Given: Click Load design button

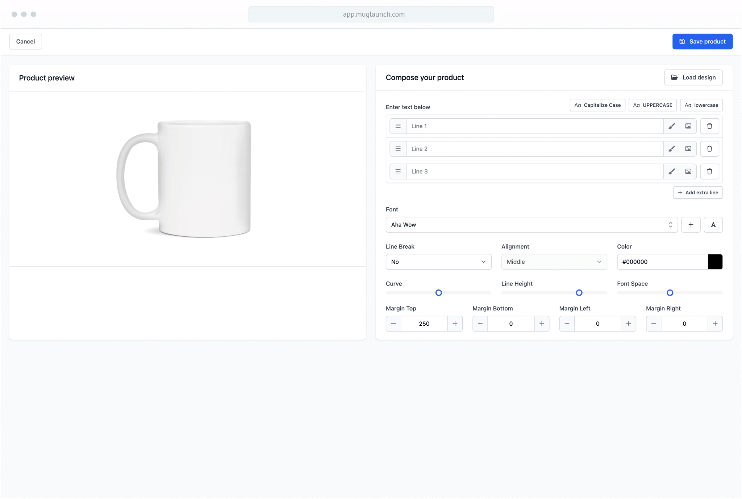Looking at the screenshot, I should [693, 77].
